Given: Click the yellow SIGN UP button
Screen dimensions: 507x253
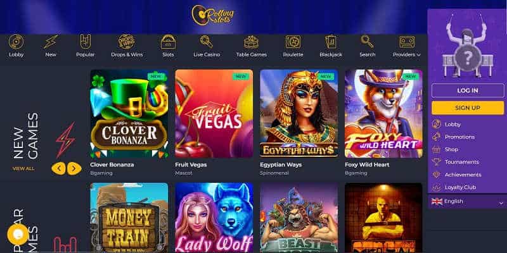Looking at the screenshot, I should (468, 108).
